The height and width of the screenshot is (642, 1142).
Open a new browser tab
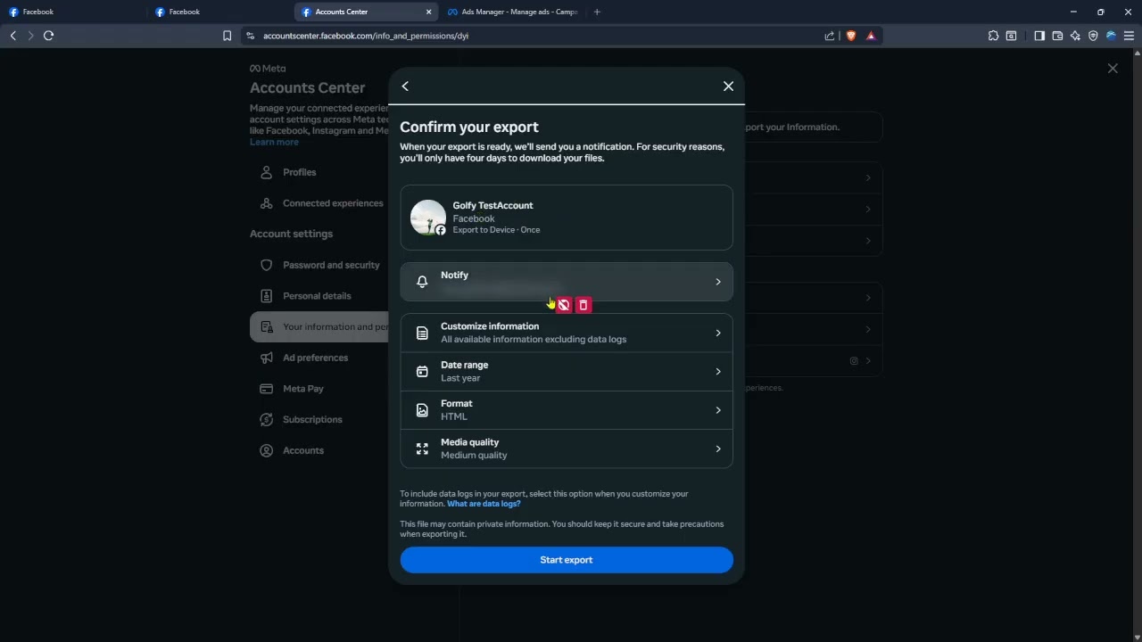pos(597,12)
